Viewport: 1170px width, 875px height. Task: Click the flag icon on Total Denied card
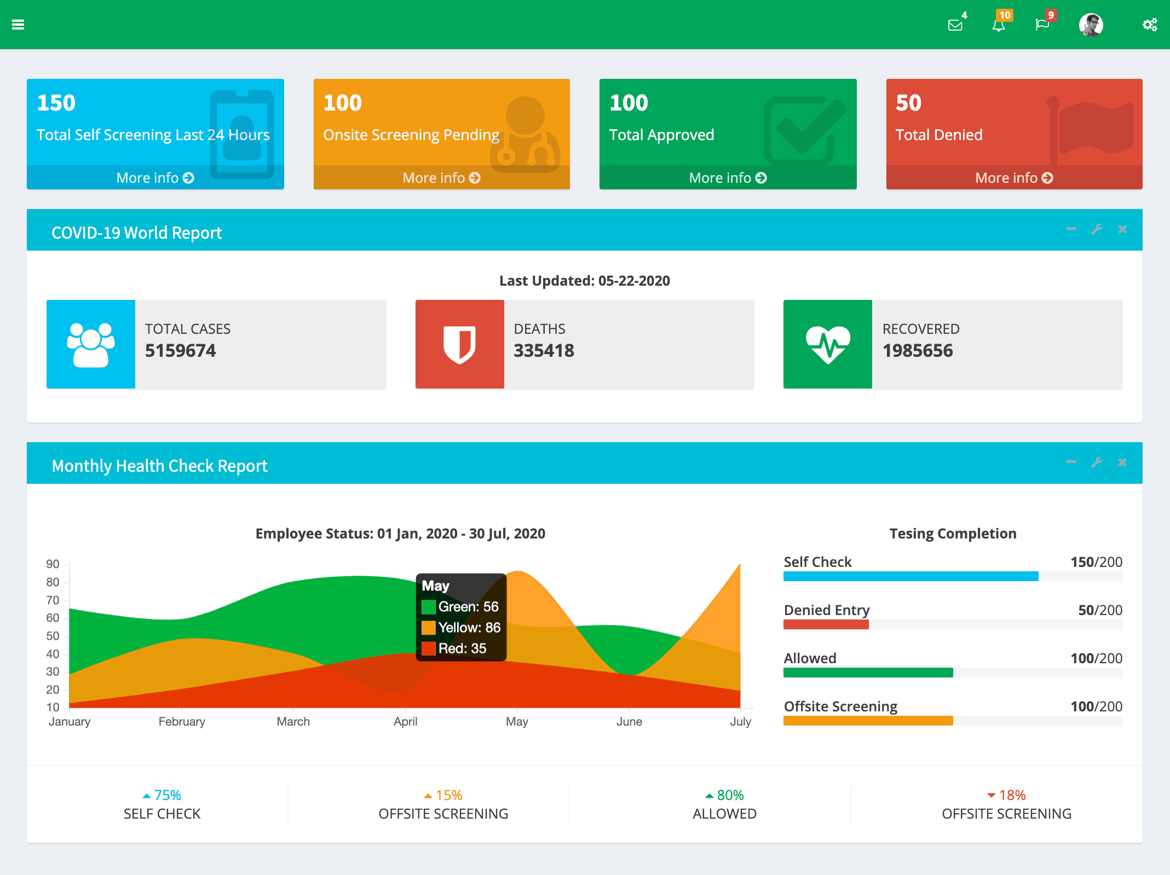tap(1090, 130)
